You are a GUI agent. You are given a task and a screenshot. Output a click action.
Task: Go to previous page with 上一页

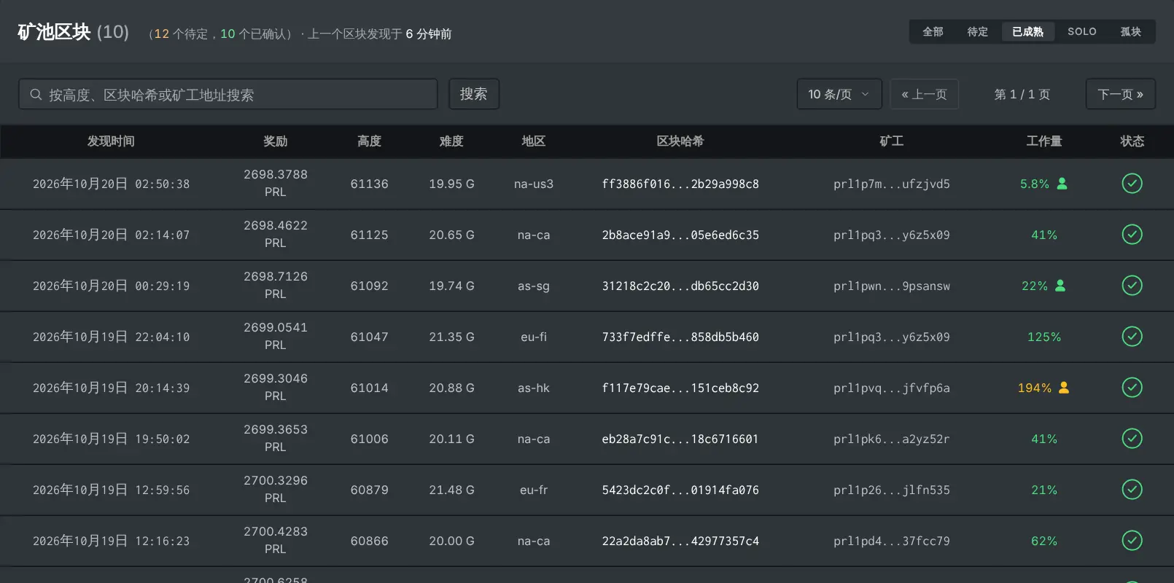[x=924, y=94]
